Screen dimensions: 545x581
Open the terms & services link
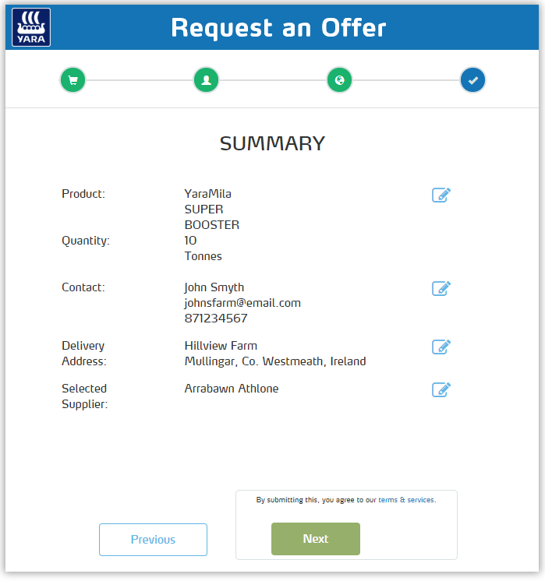tap(406, 500)
